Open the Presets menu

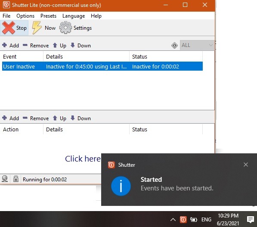coord(48,16)
